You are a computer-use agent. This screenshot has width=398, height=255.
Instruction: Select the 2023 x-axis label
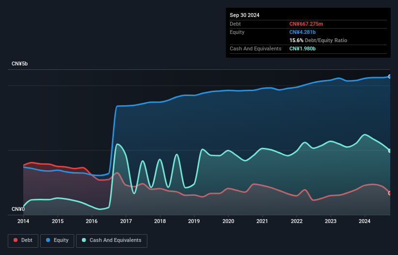coord(331,221)
